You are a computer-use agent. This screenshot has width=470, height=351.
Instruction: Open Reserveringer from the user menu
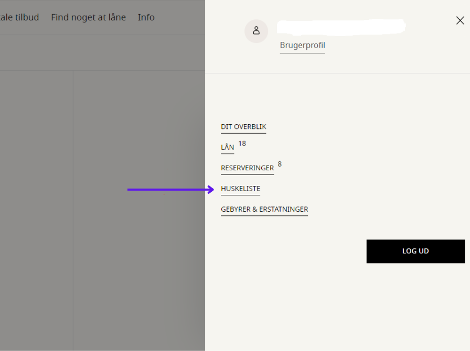point(247,168)
